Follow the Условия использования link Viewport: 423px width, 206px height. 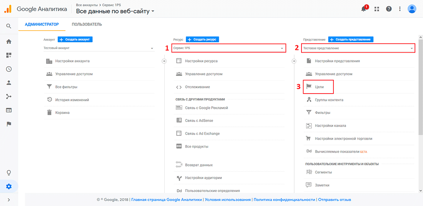[x=228, y=200]
